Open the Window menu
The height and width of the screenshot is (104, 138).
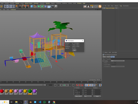79,3
